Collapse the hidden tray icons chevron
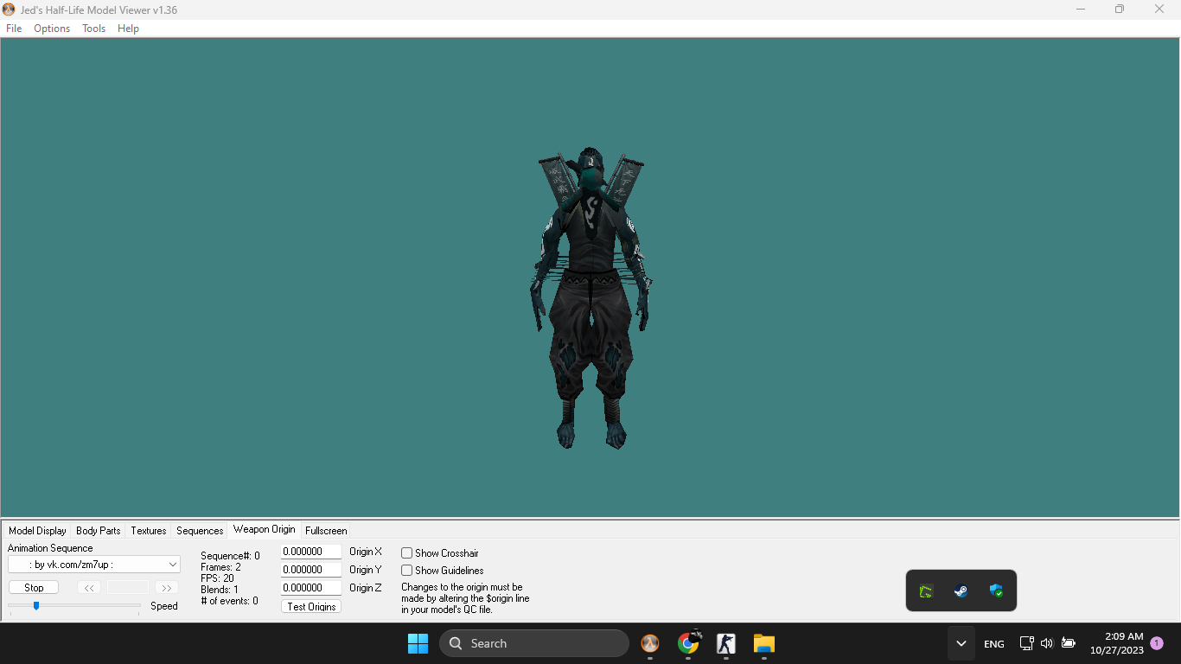Viewport: 1181px width, 664px height. coord(961,643)
